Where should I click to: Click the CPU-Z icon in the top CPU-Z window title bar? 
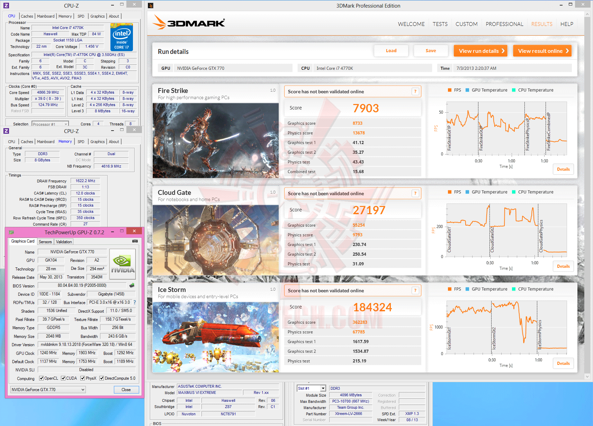tap(6, 6)
